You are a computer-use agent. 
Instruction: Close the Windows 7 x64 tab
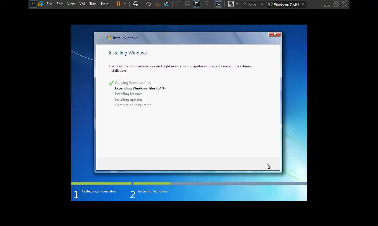point(303,4)
